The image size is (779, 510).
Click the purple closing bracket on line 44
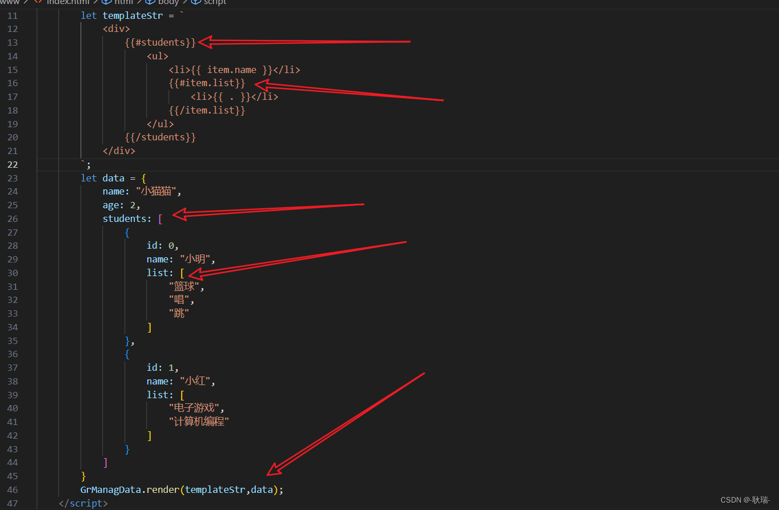pyautogui.click(x=106, y=463)
